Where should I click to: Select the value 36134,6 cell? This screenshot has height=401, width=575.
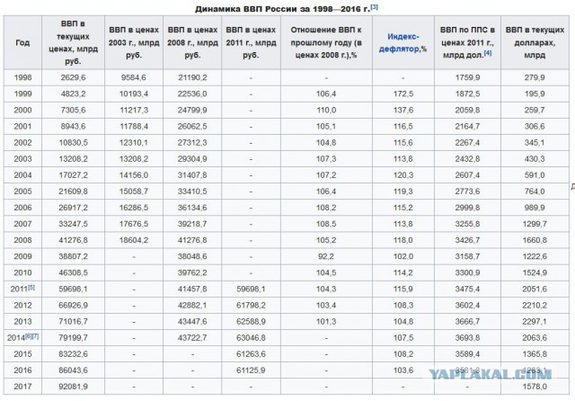(x=192, y=208)
